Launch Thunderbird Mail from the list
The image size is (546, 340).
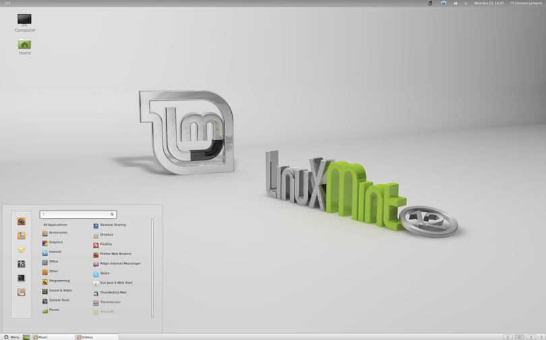(110, 293)
